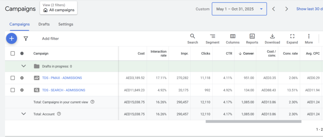This screenshot has width=323, height=137.
Task: Open the Columns settings
Action: pos(232,39)
